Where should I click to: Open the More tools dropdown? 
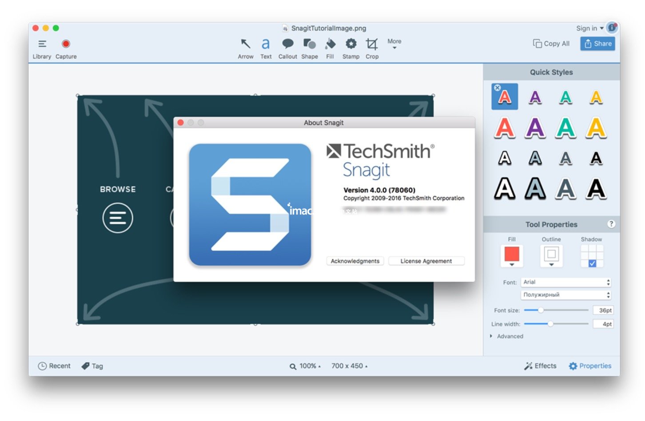click(394, 43)
